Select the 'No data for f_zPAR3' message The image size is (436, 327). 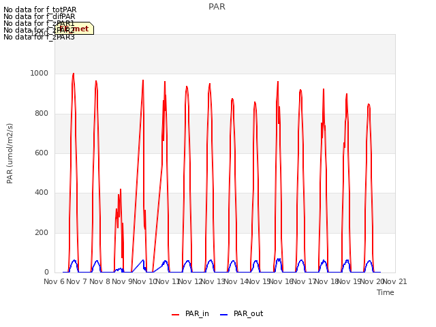click(39, 37)
